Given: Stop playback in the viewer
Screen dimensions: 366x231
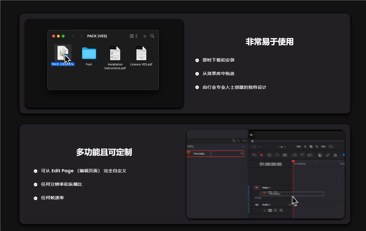Looking at the screenshot, I should (x=311, y=147).
